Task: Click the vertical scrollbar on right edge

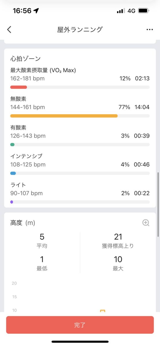Action: click(157, 205)
